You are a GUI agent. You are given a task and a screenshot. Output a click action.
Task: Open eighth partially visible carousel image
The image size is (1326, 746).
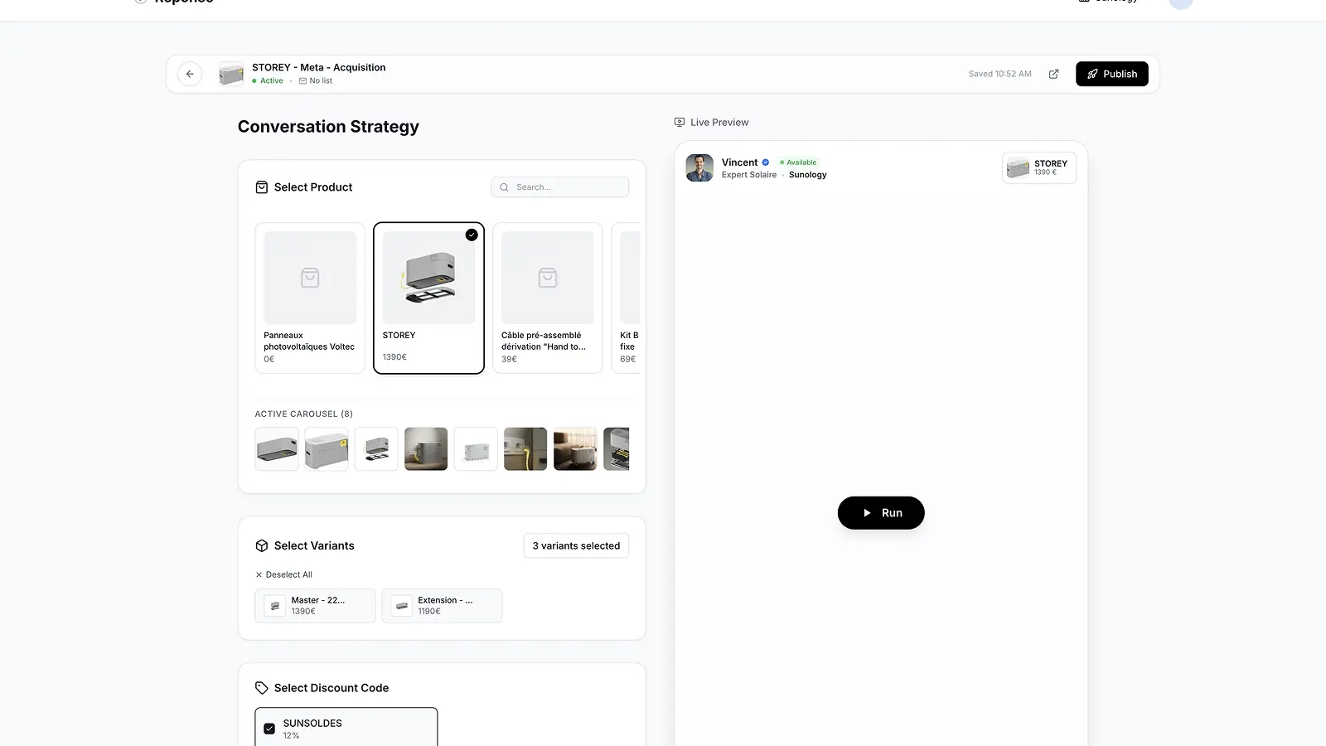617,449
